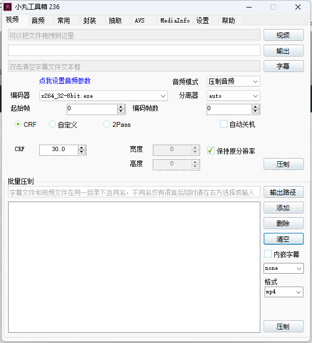312x343 pixels.
Task: Click the 字幕 button
Action: pos(283,66)
